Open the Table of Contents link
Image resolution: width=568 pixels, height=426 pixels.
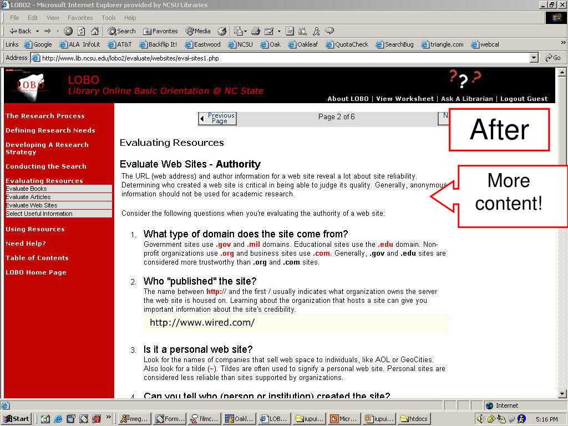coord(37,258)
